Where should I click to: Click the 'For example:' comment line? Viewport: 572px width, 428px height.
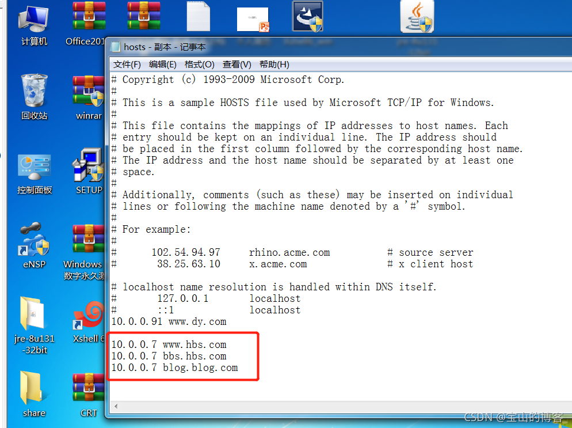coord(151,229)
